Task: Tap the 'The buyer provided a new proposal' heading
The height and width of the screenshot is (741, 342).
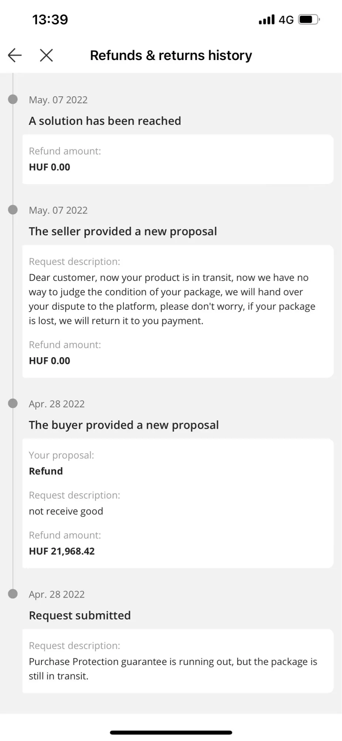Action: 124,425
